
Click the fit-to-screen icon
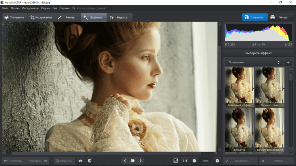(176, 161)
